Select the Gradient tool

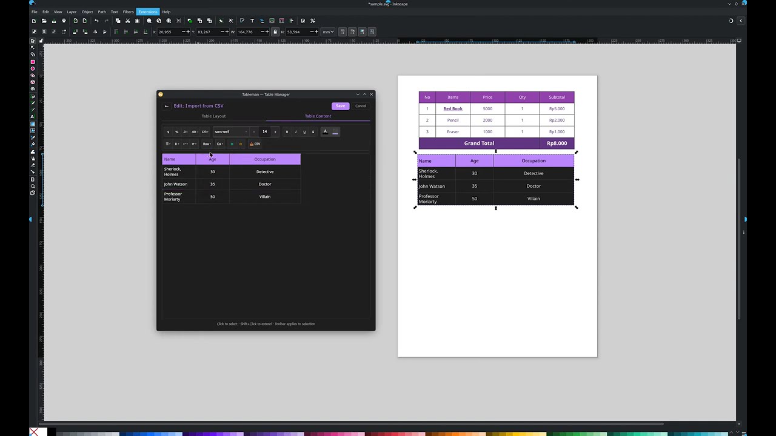coord(33,124)
